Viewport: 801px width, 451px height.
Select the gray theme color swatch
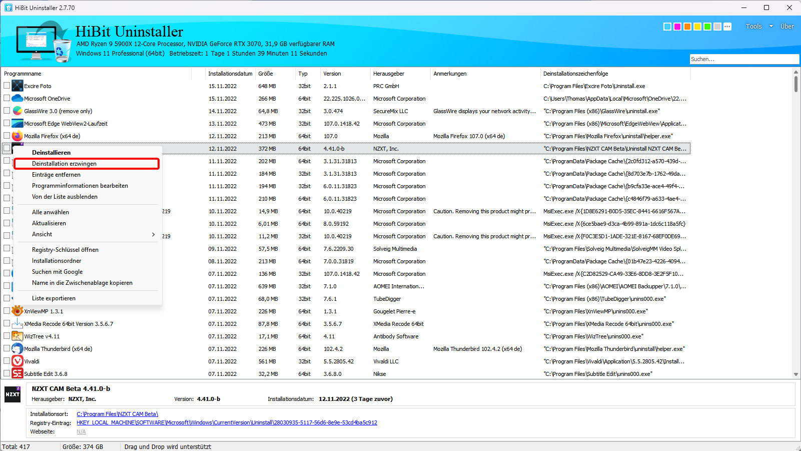coord(717,27)
